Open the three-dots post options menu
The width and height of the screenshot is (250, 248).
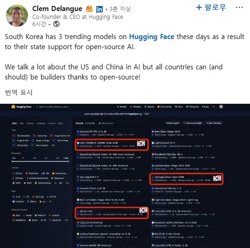[239, 8]
